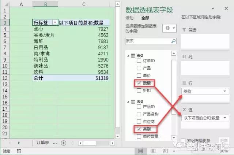
Task: Switch to Normal view icon
Action: (x=140, y=151)
